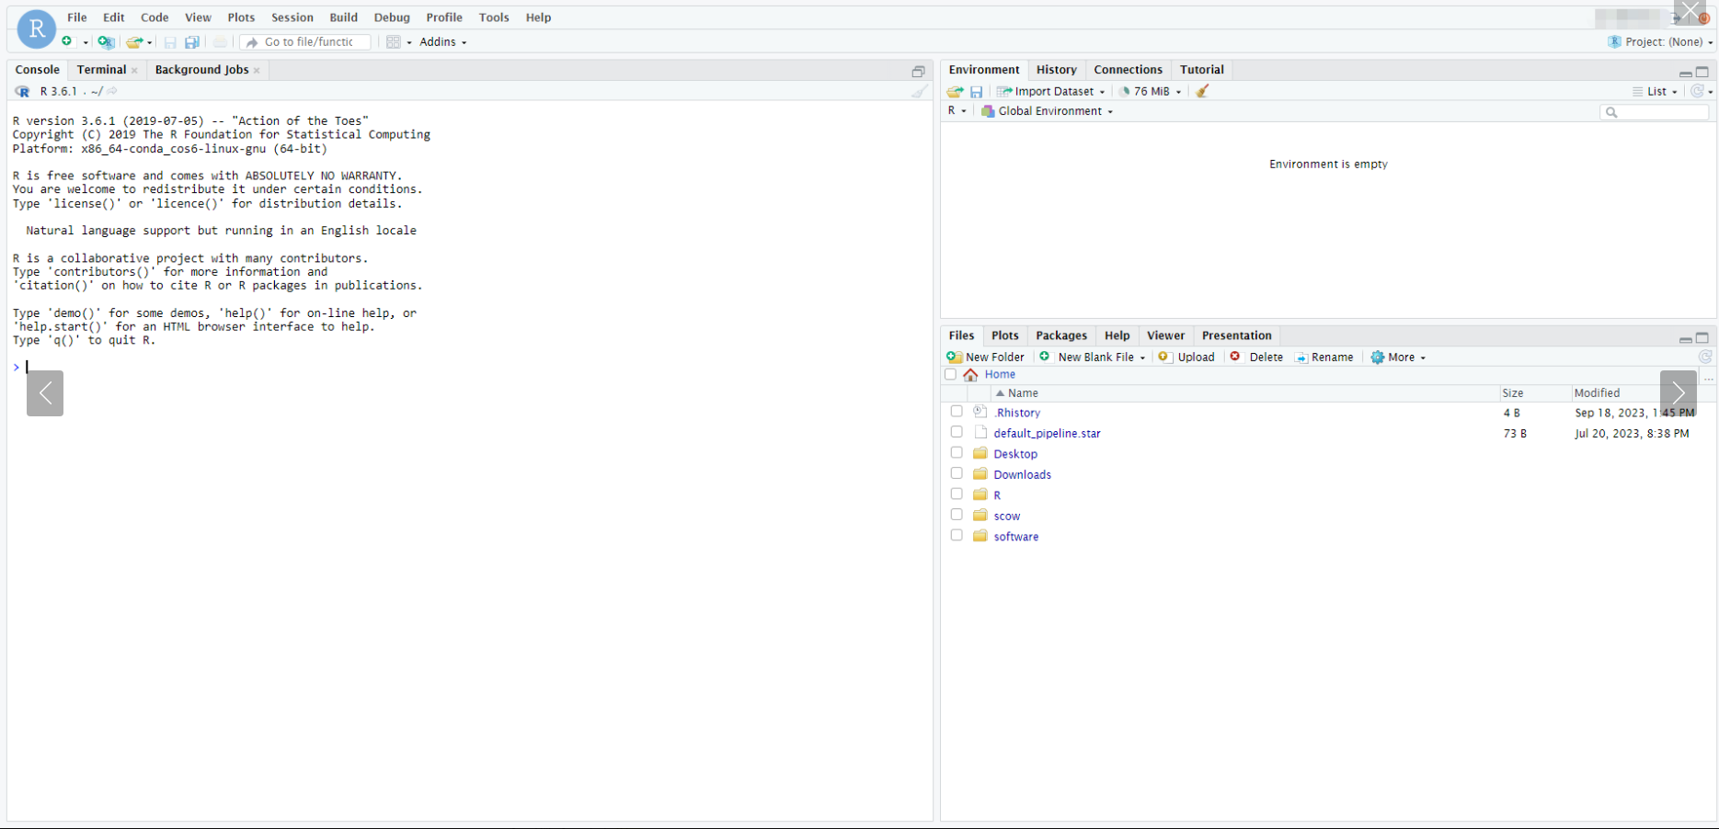This screenshot has width=1719, height=829.
Task: Clear the console with the broom icon
Action: [x=919, y=91]
